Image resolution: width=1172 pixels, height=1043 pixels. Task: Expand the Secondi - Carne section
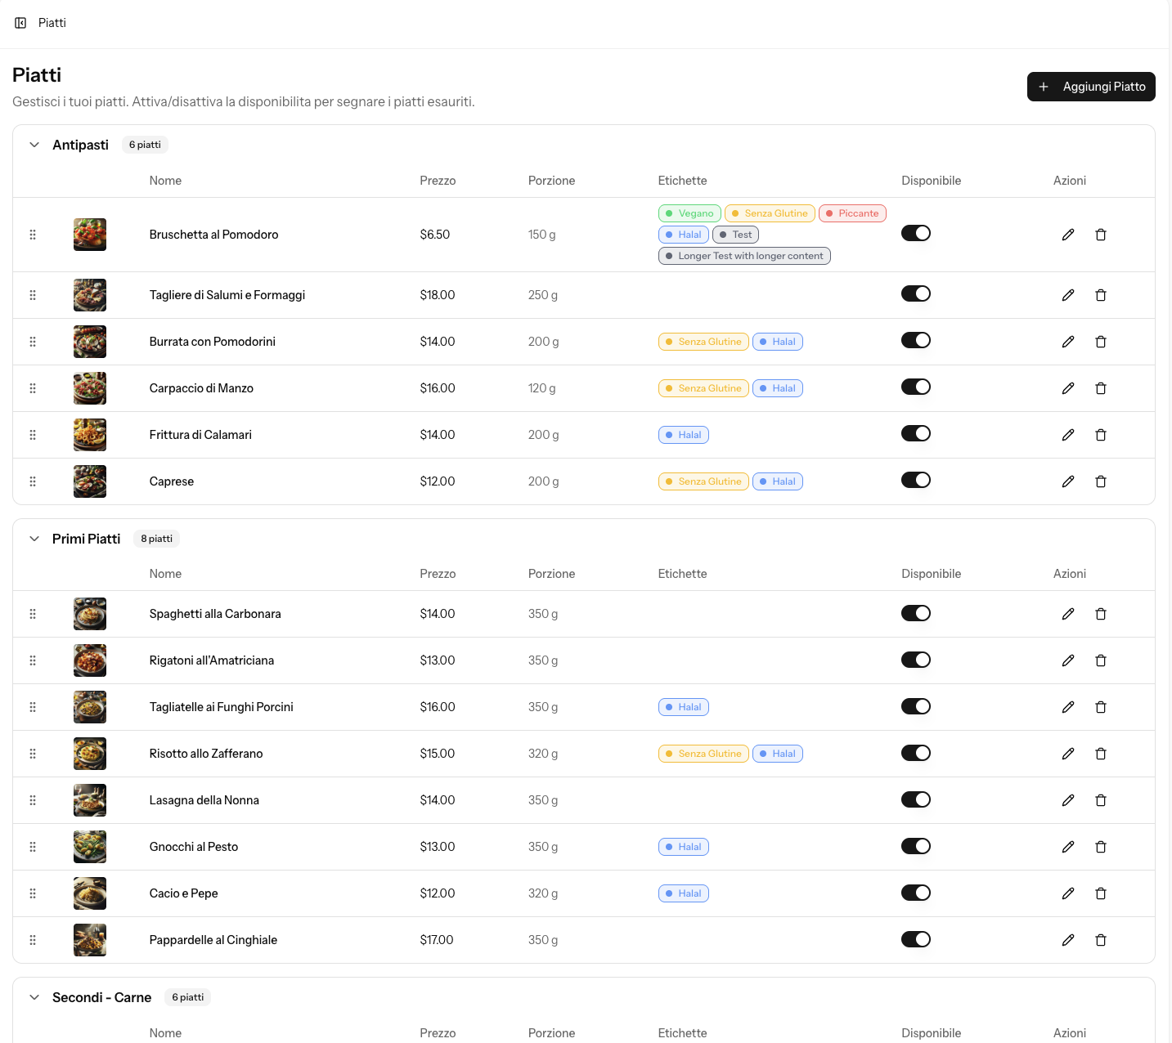[x=34, y=997]
